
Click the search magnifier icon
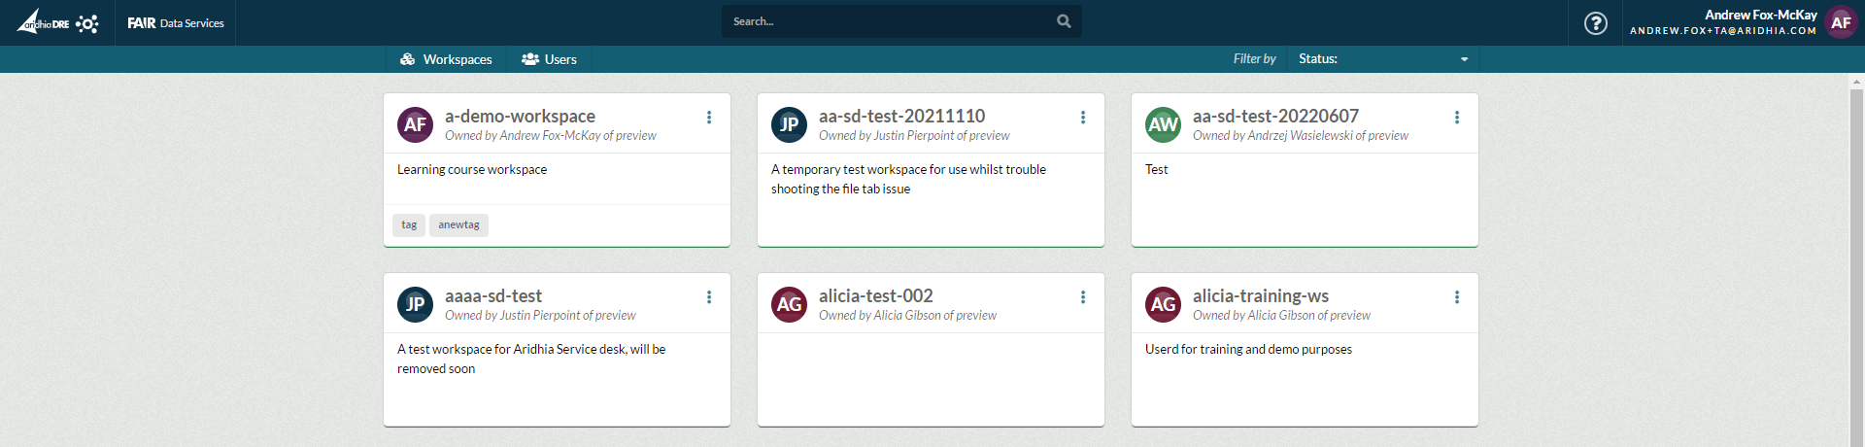point(1064,21)
